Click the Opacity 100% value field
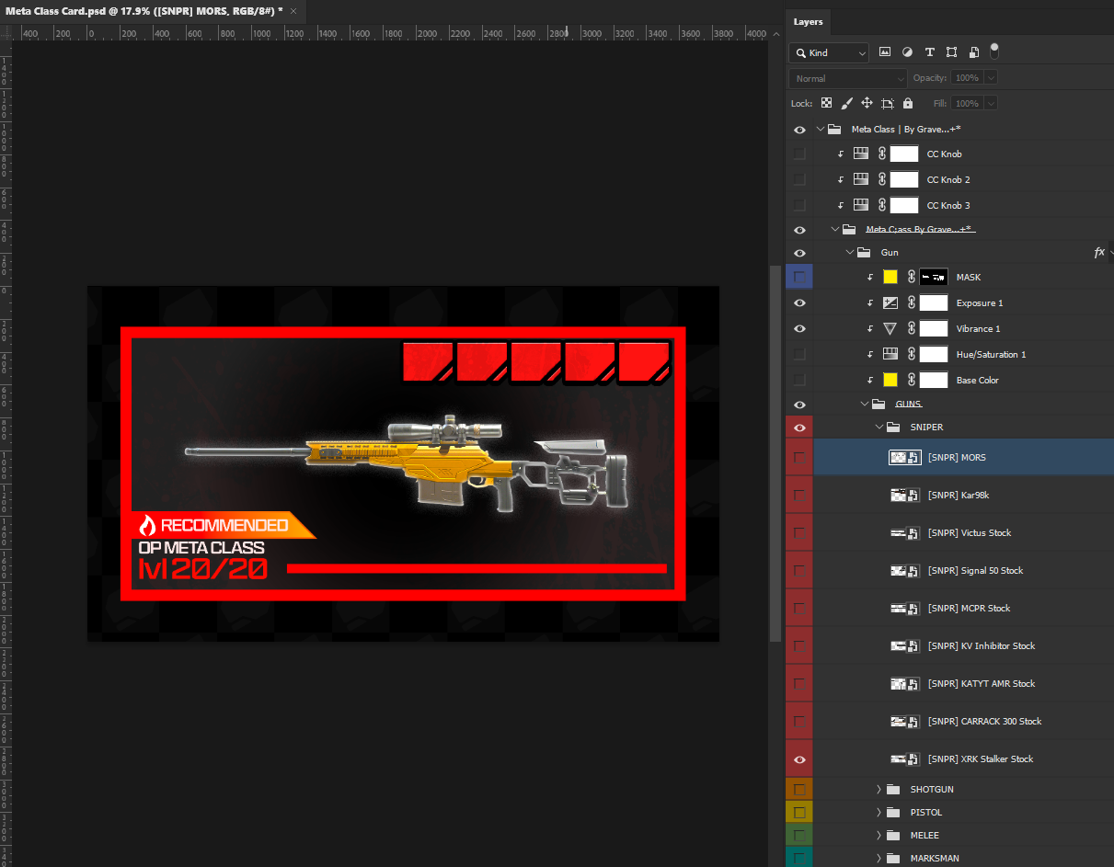1114x867 pixels. point(967,78)
